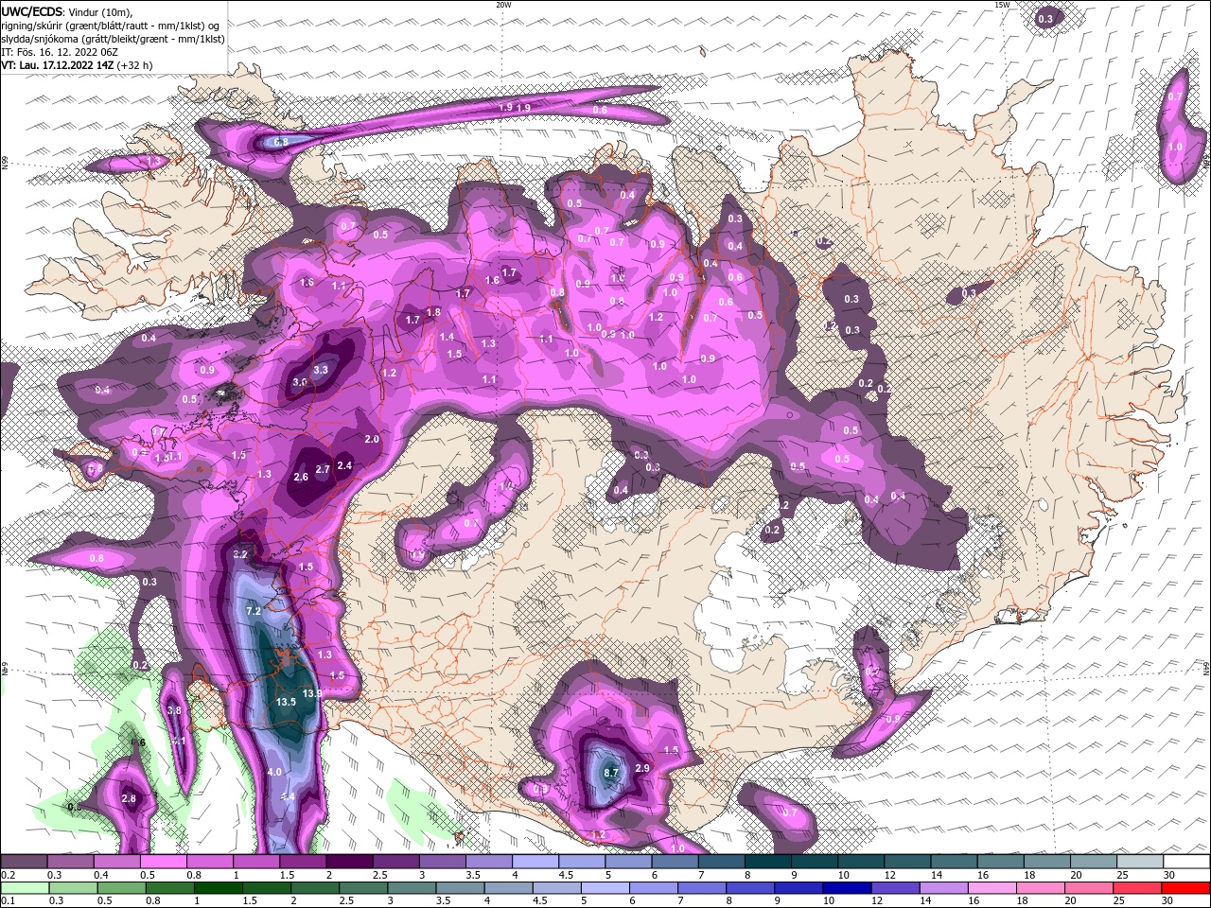
Task: Click the '4.0' precipitation value
Action: click(275, 773)
